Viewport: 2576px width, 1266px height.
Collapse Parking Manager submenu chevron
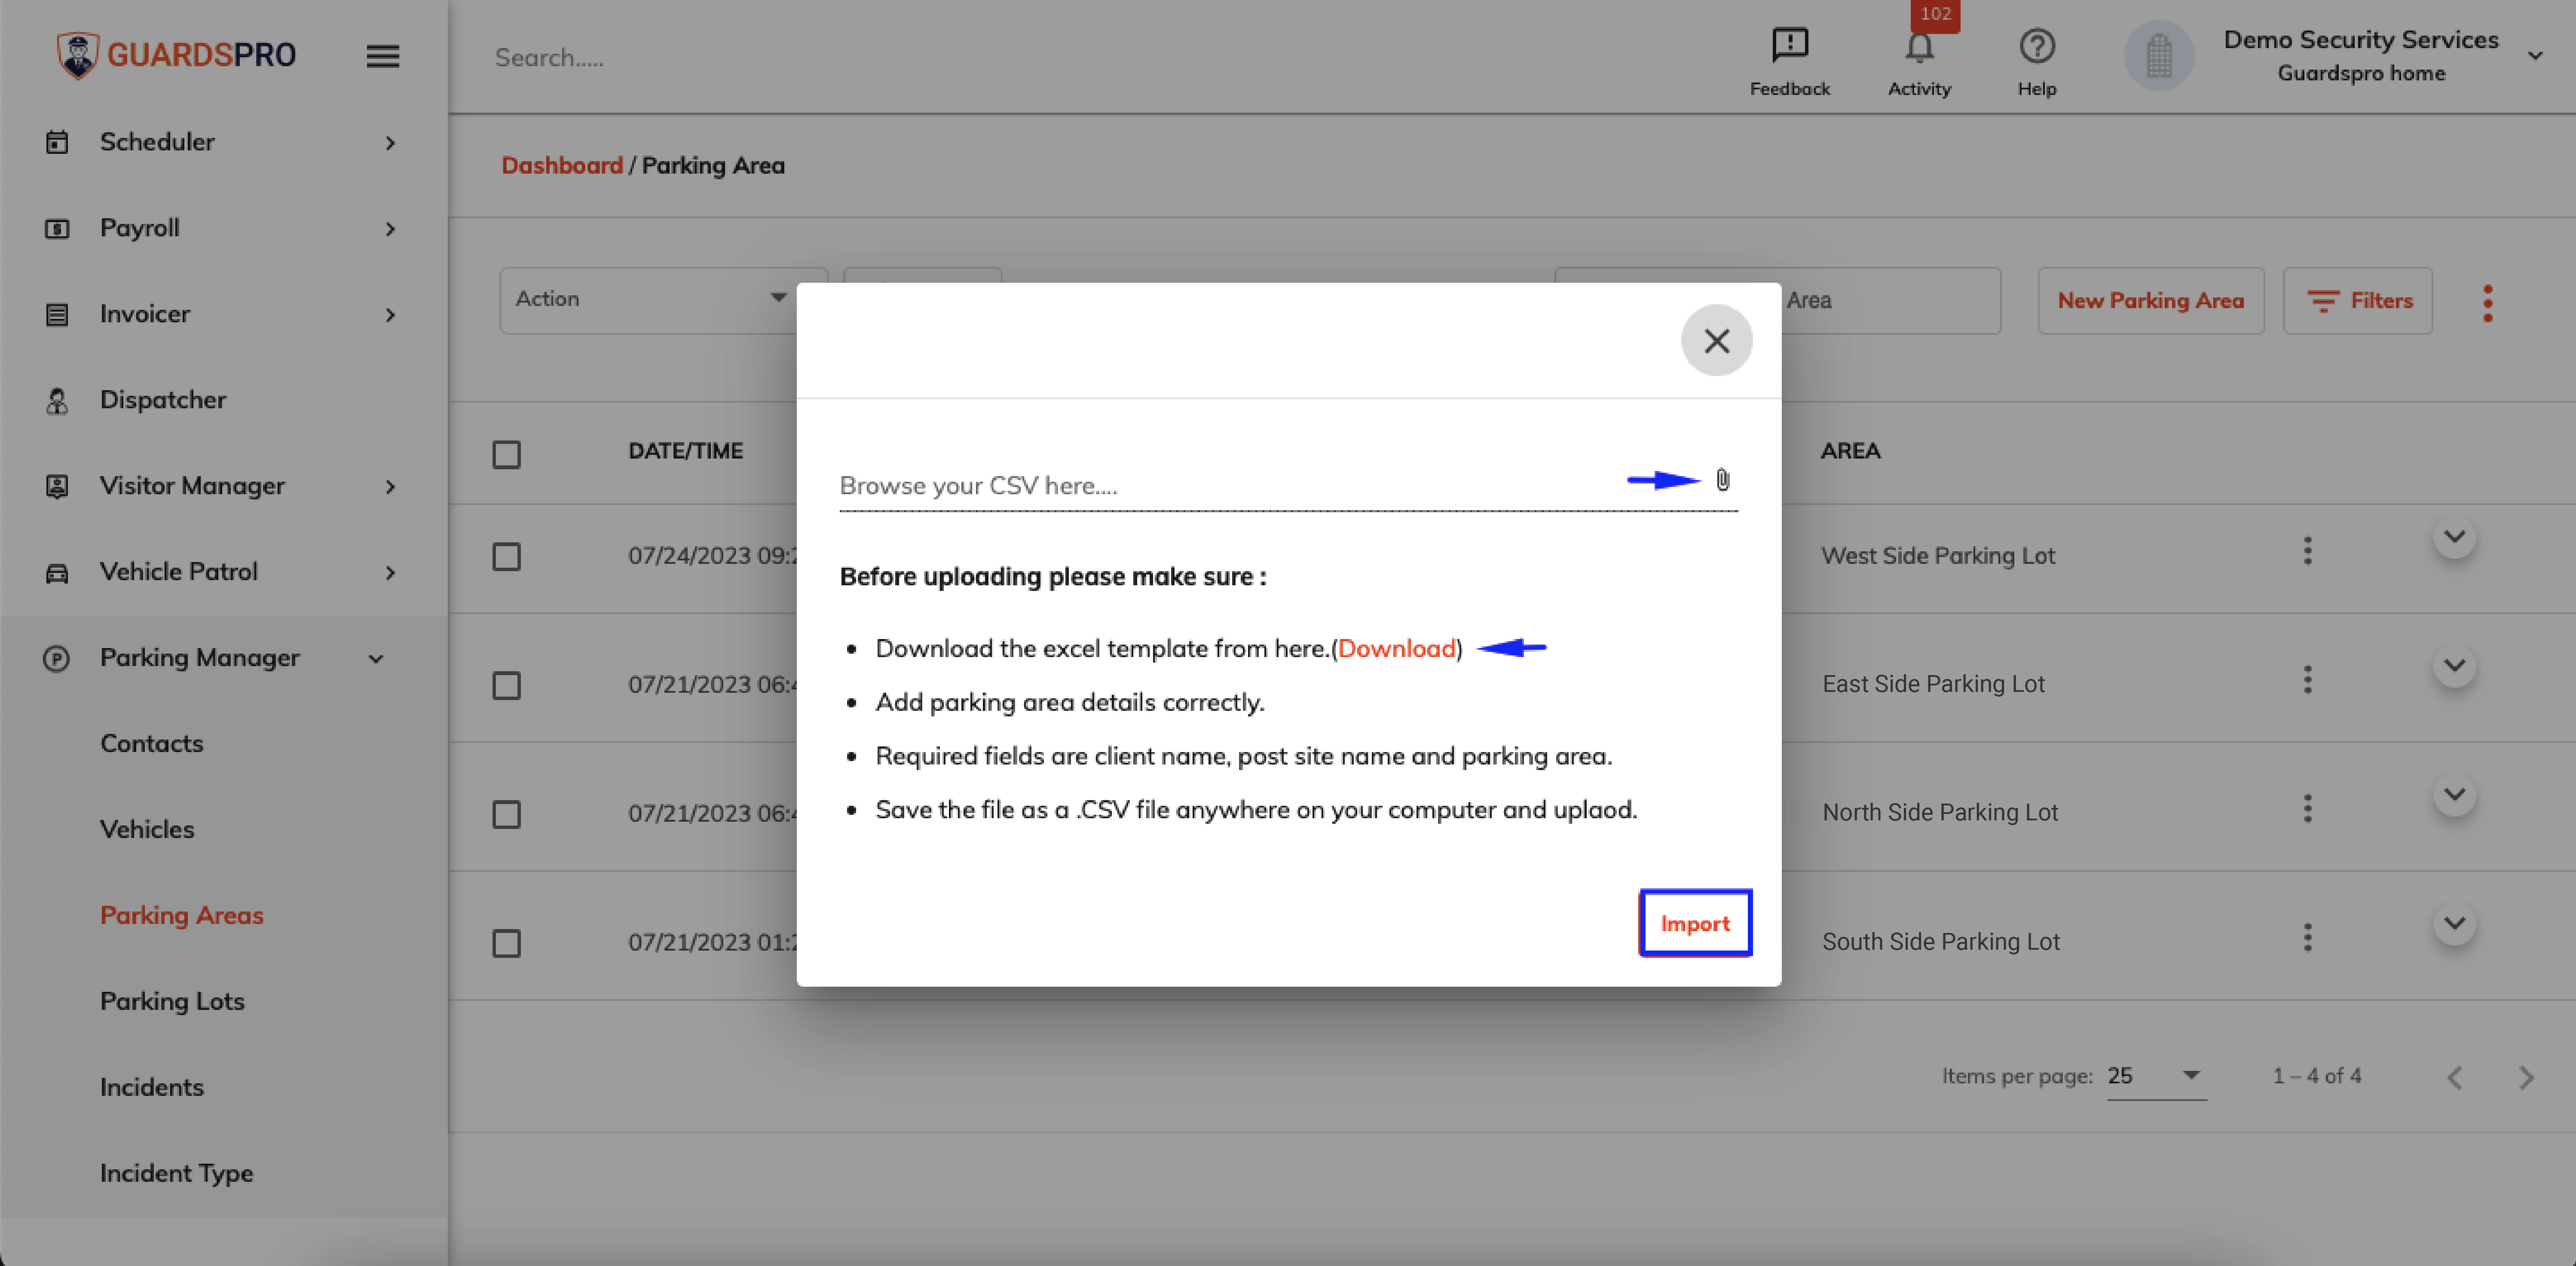[x=376, y=659]
